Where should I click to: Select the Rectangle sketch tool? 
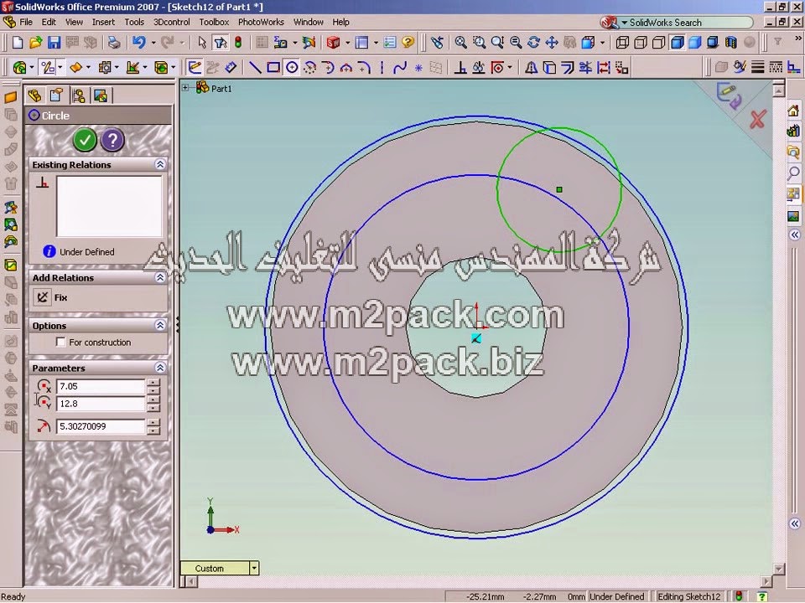(273, 67)
